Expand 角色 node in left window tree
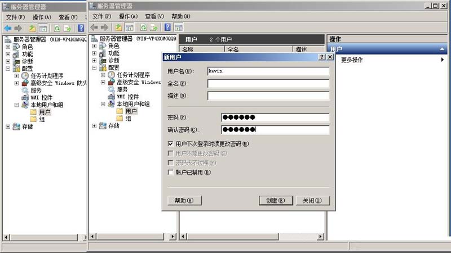This screenshot has width=451, height=253. point(8,47)
